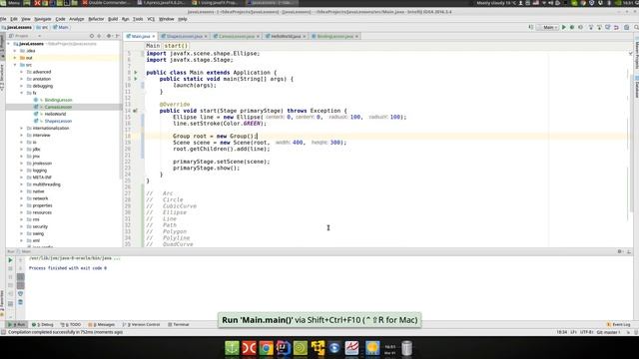The image size is (639, 359).
Task: Run with coverage from the main toolbar
Action: (580, 27)
